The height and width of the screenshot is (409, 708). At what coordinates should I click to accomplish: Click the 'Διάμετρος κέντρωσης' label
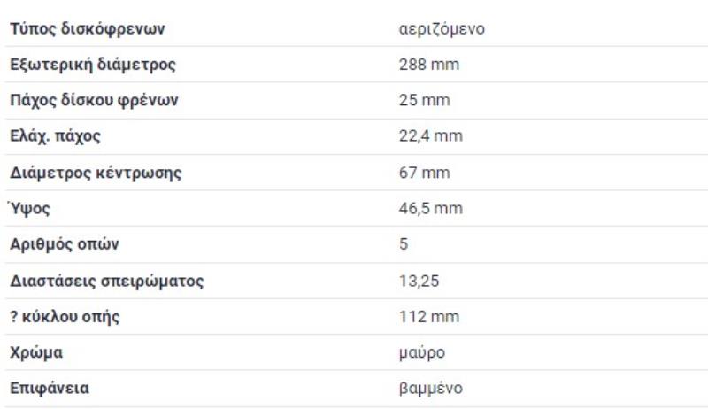[96, 173]
